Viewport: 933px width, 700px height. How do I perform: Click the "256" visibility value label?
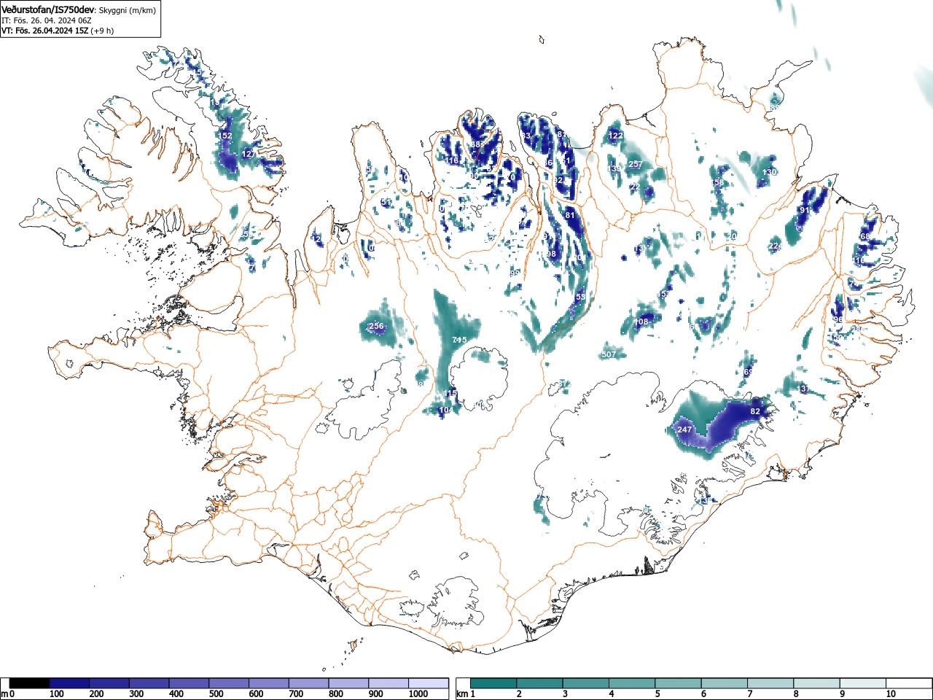pos(376,326)
